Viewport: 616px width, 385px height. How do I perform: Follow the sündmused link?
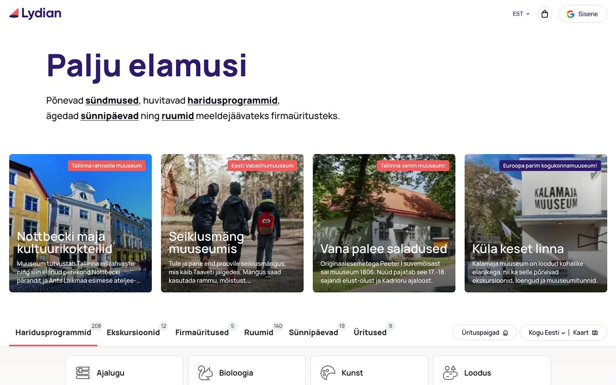(112, 101)
